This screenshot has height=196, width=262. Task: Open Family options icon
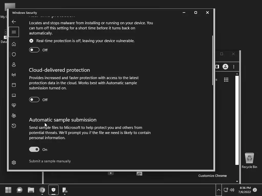tap(14, 116)
